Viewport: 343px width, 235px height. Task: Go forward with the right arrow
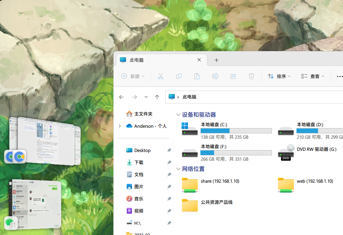(135, 97)
